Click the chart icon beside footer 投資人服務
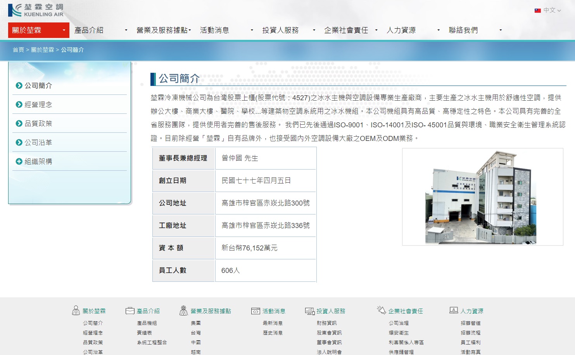 point(309,311)
